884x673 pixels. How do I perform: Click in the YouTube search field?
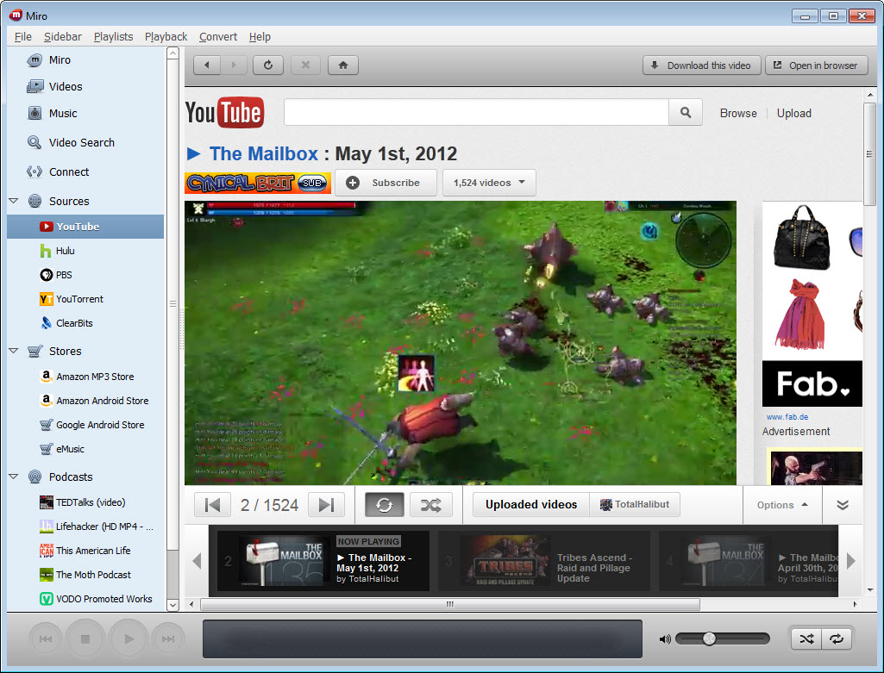point(476,113)
